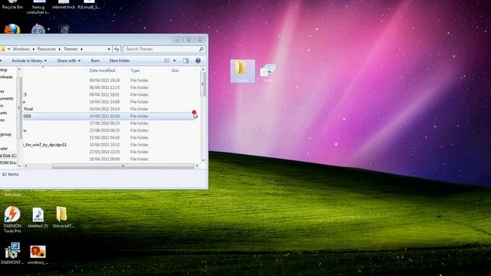Select the hans.g costumer desktop shortcut
491x276 pixels.
pos(38,7)
